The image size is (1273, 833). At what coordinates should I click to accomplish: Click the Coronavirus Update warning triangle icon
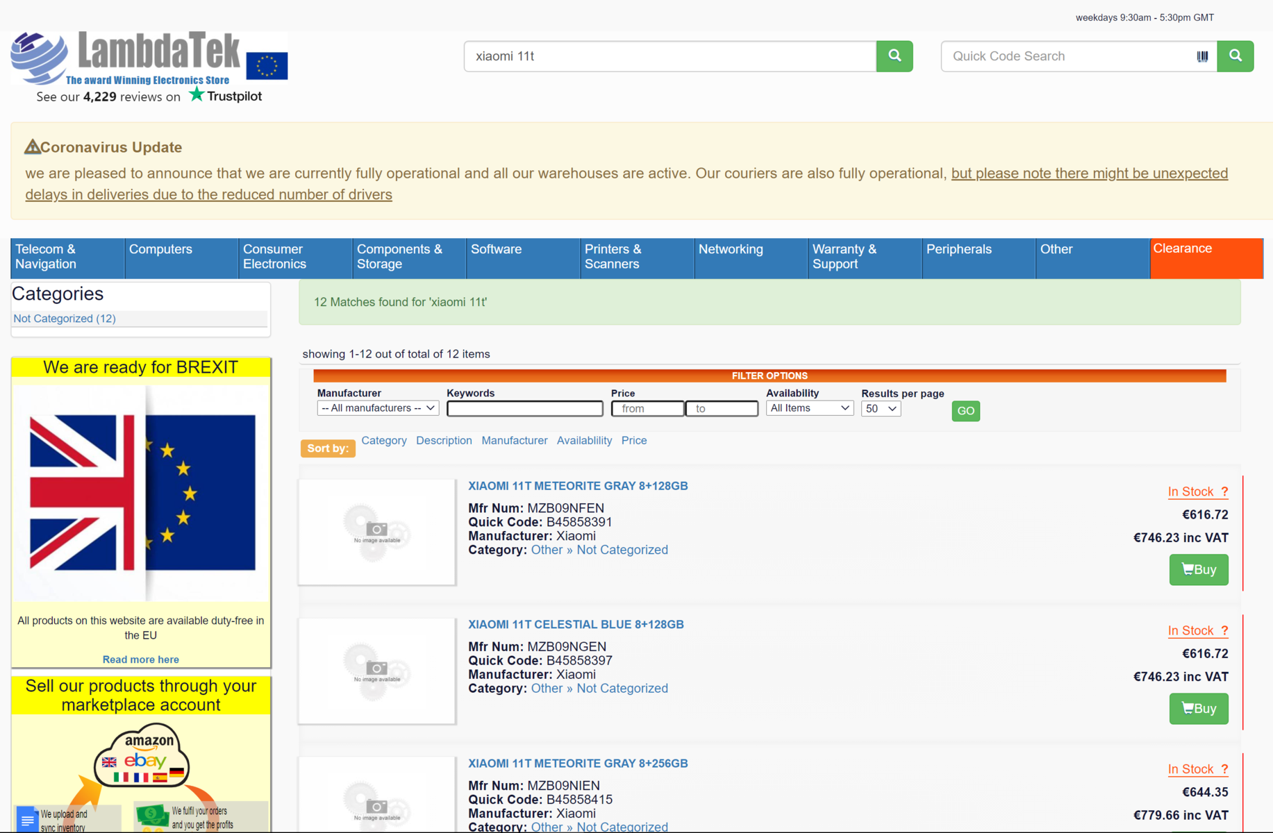tap(32, 146)
